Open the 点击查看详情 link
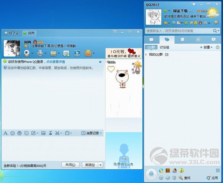Image resolution: width=223 pixels, height=183 pixels. pyautogui.click(x=56, y=62)
